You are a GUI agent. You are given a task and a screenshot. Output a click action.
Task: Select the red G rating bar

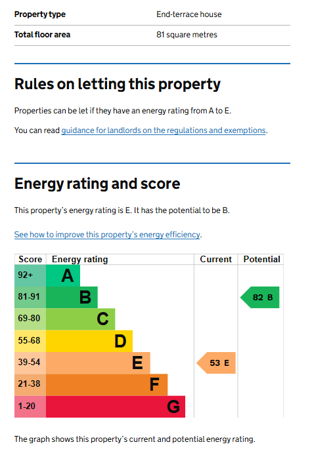(116, 406)
